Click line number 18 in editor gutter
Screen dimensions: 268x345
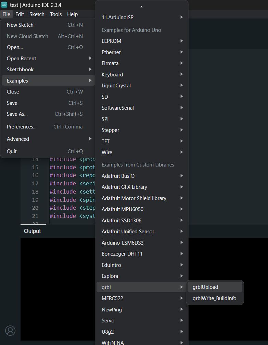(x=35, y=192)
